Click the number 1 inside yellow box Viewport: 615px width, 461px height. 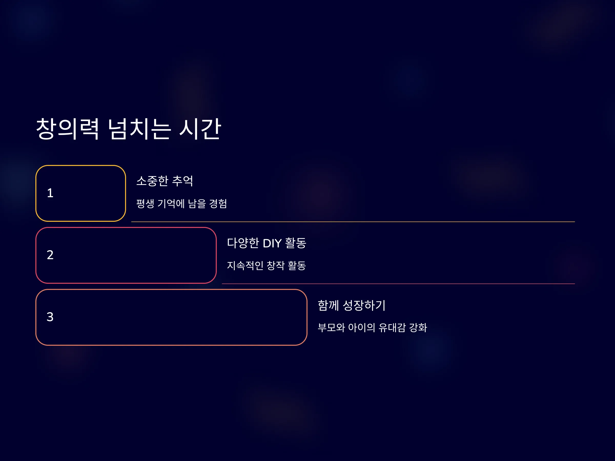50,193
